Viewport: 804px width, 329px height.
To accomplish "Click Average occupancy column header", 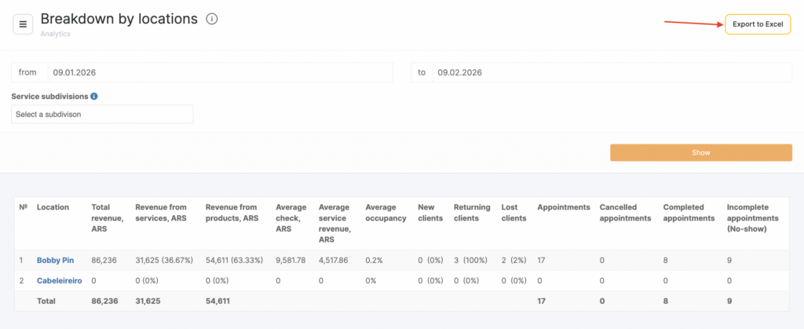I will 385,213.
